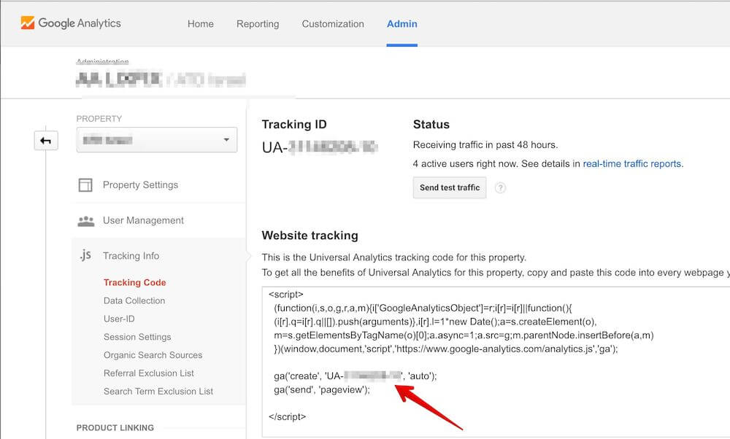Click the ga('create' code line
The image size is (730, 439).
[x=356, y=376]
